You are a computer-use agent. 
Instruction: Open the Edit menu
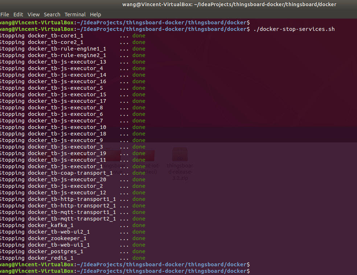pos(18,15)
